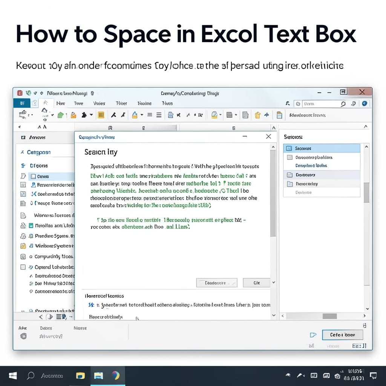Click the blue round help icon
The height and width of the screenshot is (386, 386).
(365, 103)
